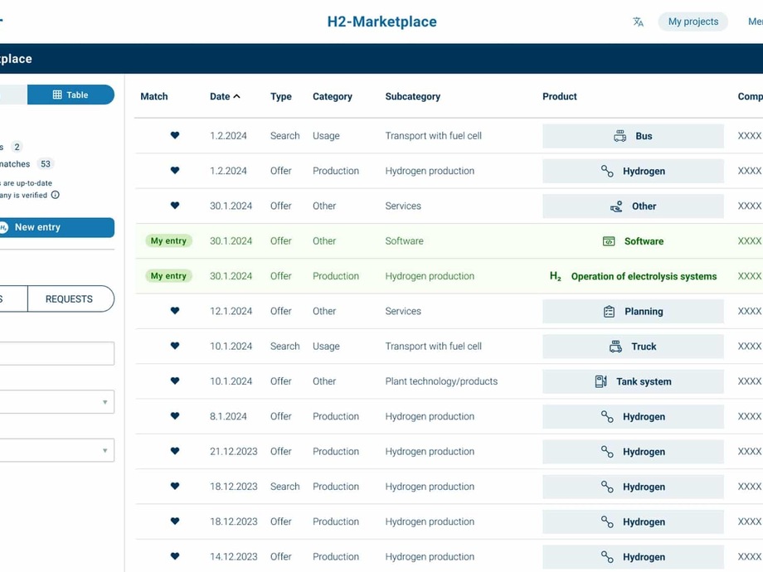Click the bus icon in Bus product
The width and height of the screenshot is (763, 572).
coord(620,136)
